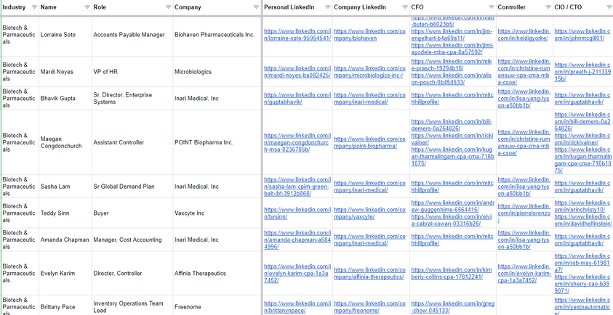Open the Role column filter dropdown
Image resolution: width=613 pixels, height=315 pixels.
(x=169, y=7)
